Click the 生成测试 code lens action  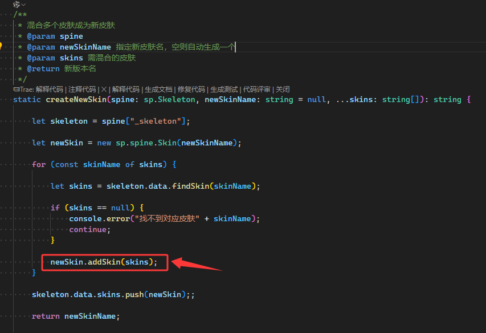click(224, 90)
